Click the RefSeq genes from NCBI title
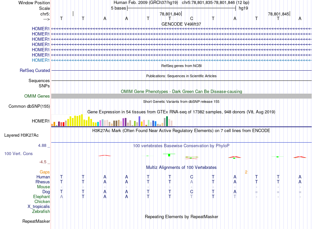Image resolution: width=312 pixels, height=229 pixels. click(181, 66)
